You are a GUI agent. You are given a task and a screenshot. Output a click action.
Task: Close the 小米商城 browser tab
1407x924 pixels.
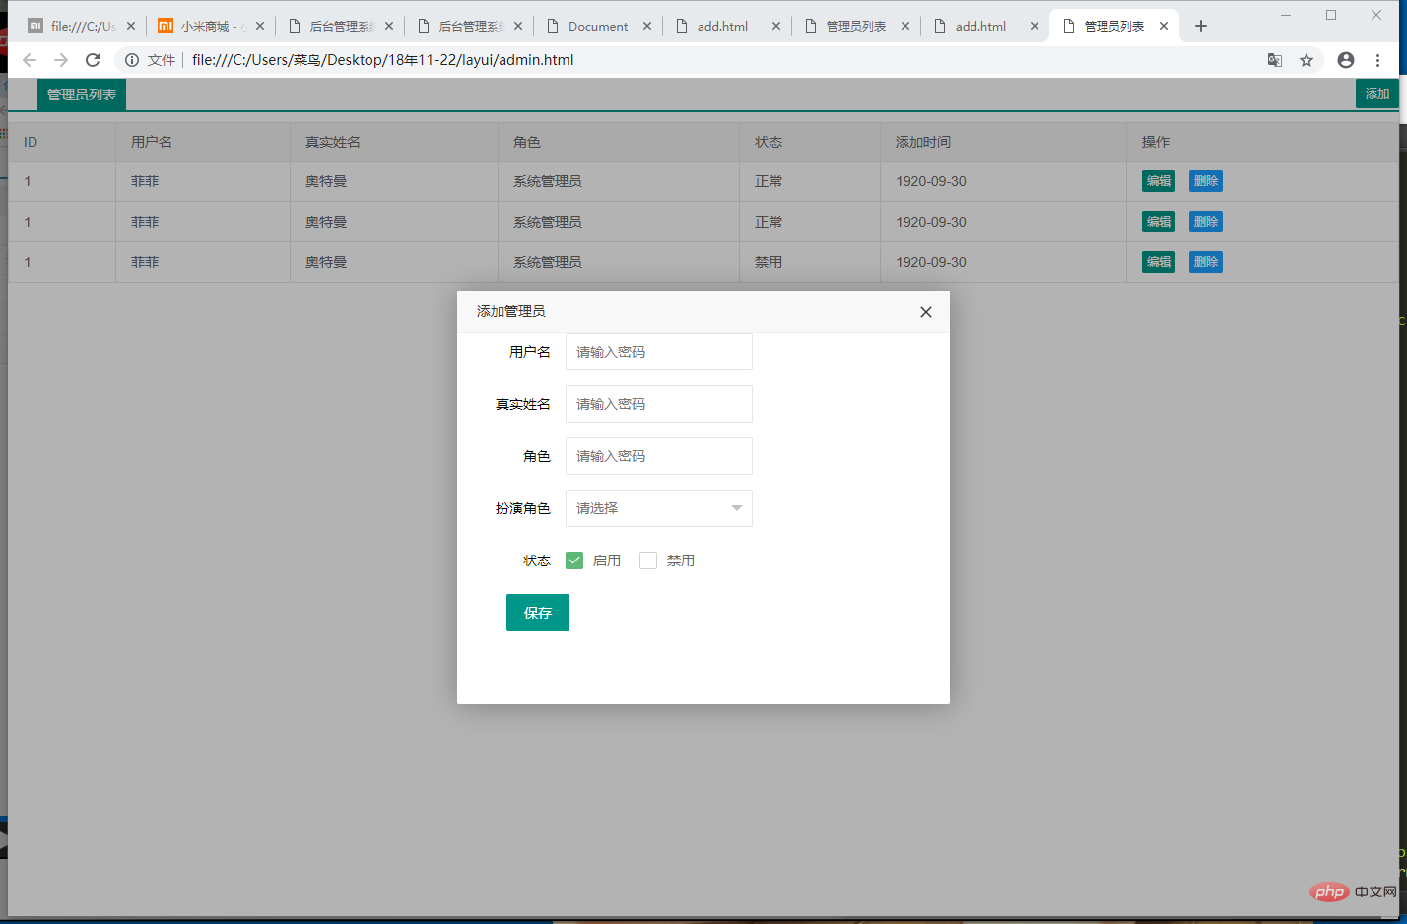pyautogui.click(x=260, y=26)
